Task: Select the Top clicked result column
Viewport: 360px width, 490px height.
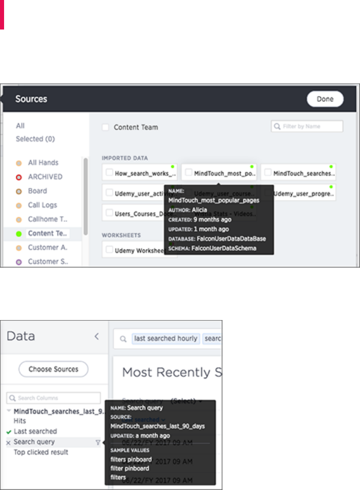Action: point(41,452)
